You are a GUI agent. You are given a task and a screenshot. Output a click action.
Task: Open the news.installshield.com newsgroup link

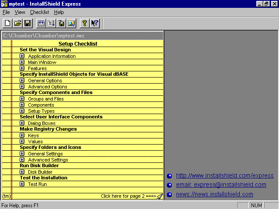click(x=214, y=194)
